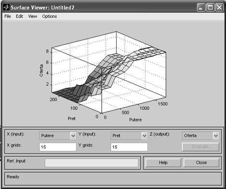Click the Y grids input field
The width and height of the screenshot is (226, 189).
point(129,147)
